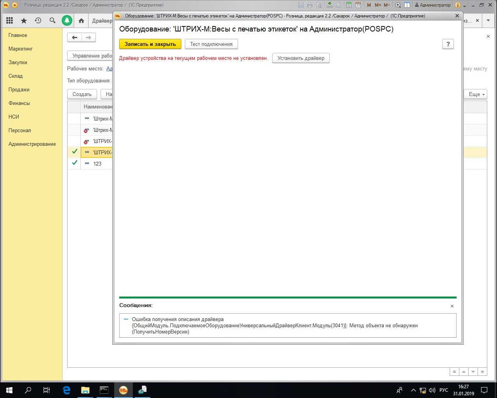Click the M- memory subtract button

387,5
